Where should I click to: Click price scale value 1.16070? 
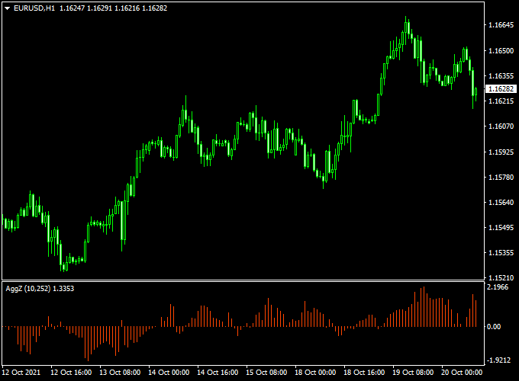pos(501,126)
